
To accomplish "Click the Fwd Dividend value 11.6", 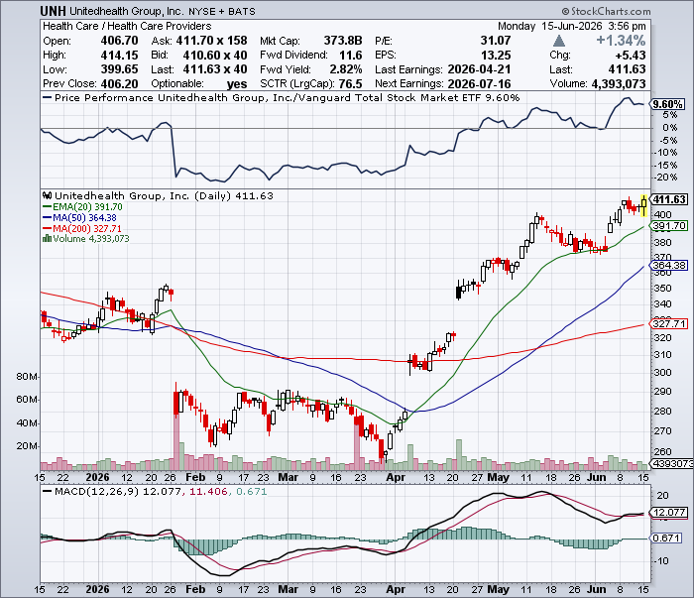I will pos(351,56).
